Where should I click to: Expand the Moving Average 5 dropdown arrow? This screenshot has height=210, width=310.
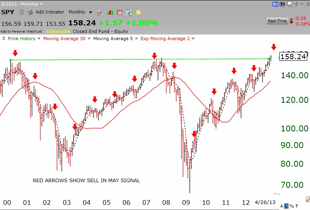point(136,39)
